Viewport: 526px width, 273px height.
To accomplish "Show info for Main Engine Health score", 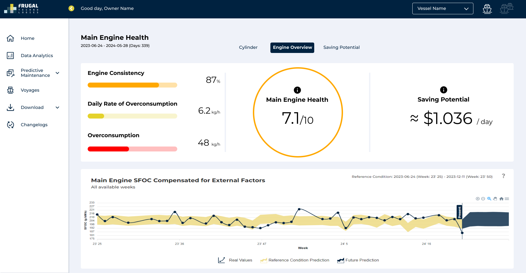I will [x=297, y=90].
